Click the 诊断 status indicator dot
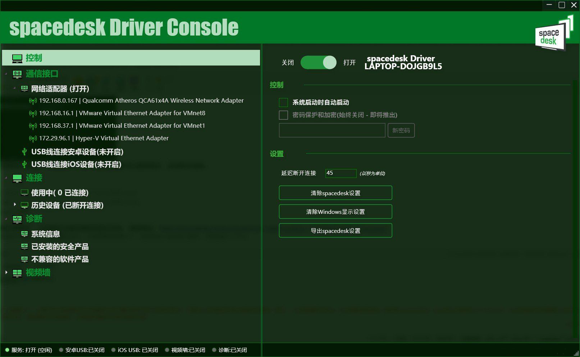The image size is (580, 357). (214, 350)
